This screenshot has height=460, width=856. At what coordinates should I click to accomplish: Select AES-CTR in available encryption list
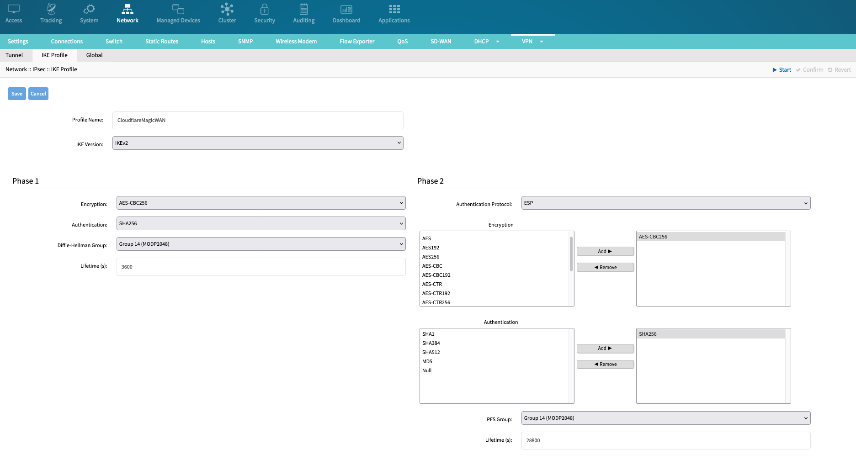tap(494, 284)
